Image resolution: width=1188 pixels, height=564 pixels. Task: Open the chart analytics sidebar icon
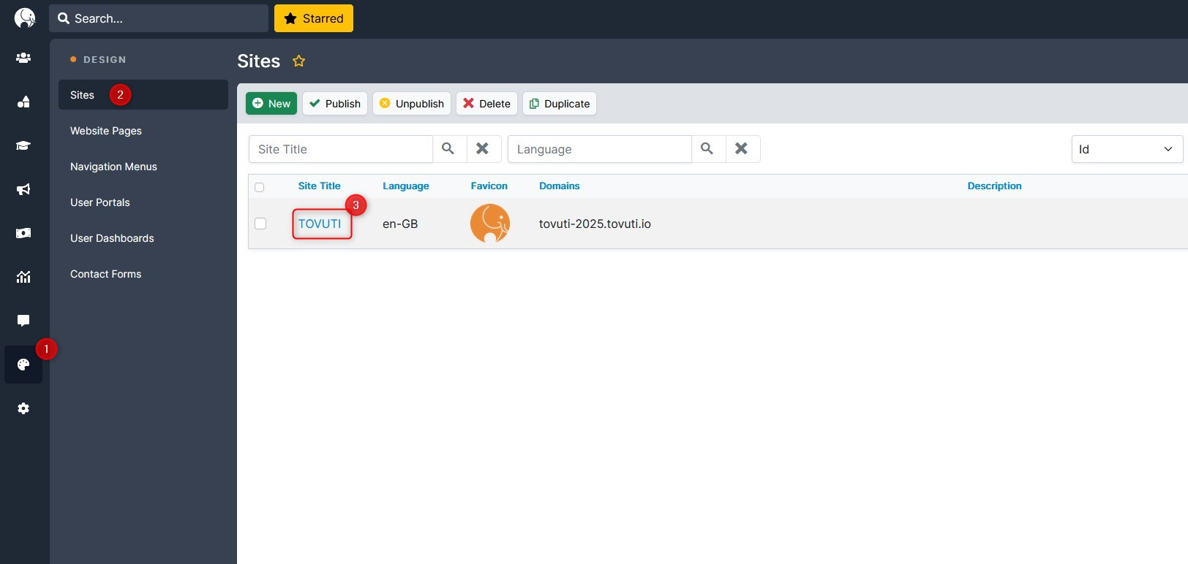(23, 277)
